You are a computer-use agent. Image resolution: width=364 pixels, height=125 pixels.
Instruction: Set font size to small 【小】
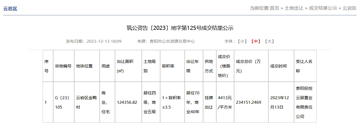click(242, 41)
